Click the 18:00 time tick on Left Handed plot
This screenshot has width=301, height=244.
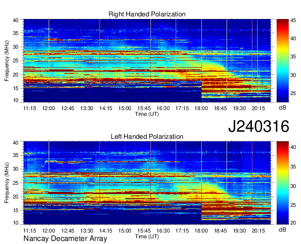(x=201, y=231)
